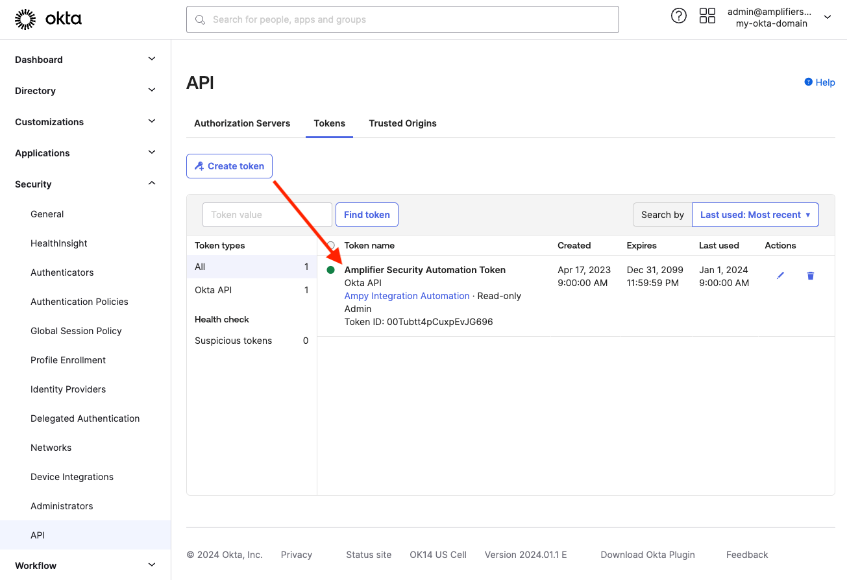Open the apps grid icon
The image size is (847, 580).
coord(707,16)
